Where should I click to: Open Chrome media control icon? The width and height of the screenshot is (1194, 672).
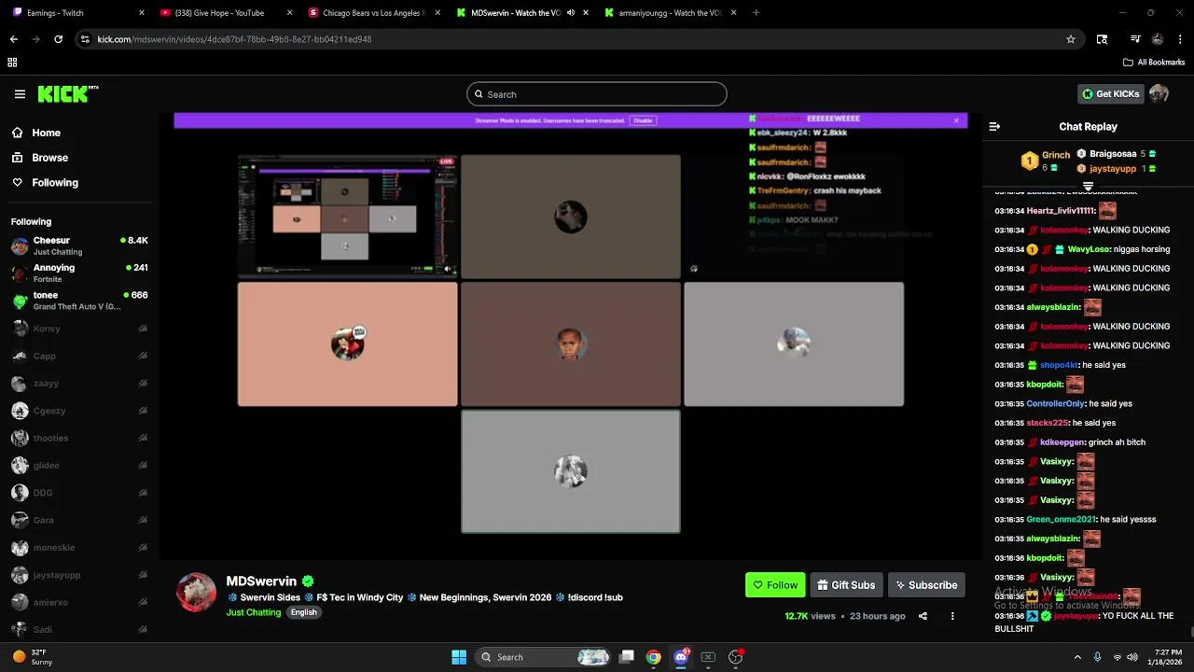1135,39
